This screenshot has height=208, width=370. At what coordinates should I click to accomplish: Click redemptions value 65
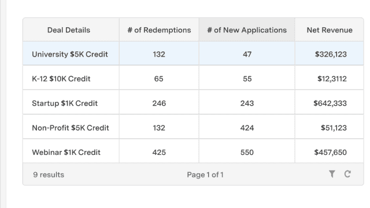158,79
